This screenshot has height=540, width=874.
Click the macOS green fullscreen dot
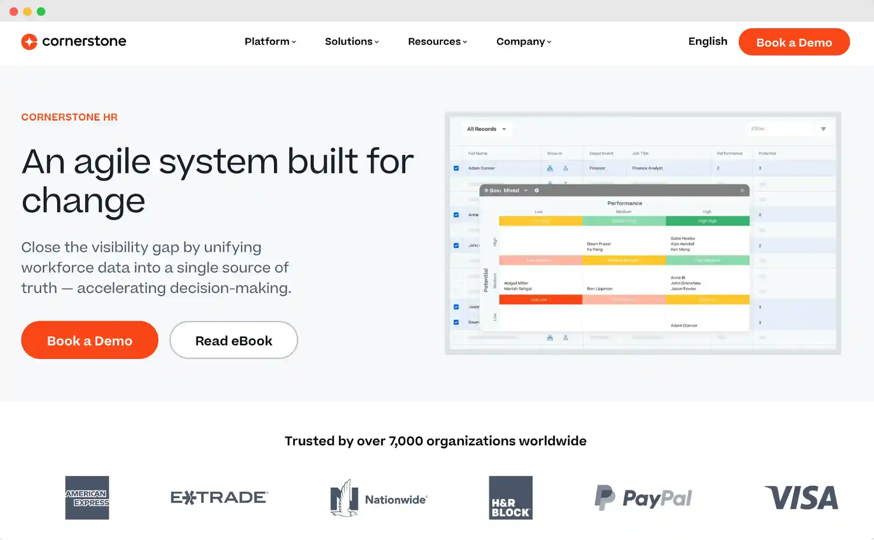click(41, 11)
